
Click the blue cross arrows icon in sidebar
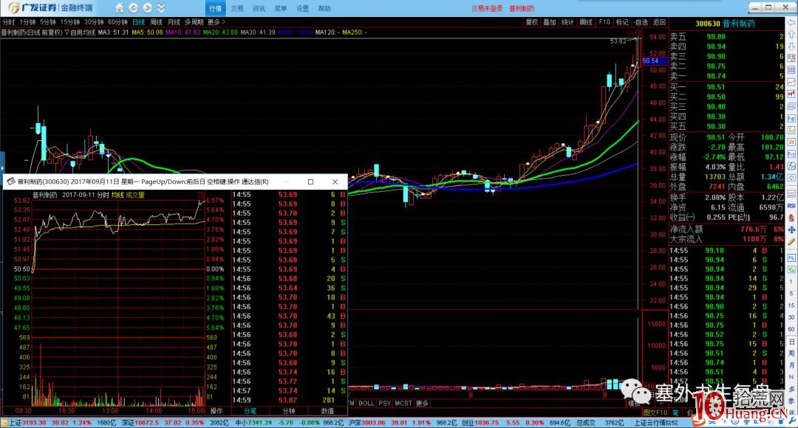point(791,230)
